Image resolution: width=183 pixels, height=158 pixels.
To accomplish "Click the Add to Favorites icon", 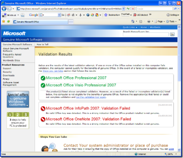I will click(9, 21).
